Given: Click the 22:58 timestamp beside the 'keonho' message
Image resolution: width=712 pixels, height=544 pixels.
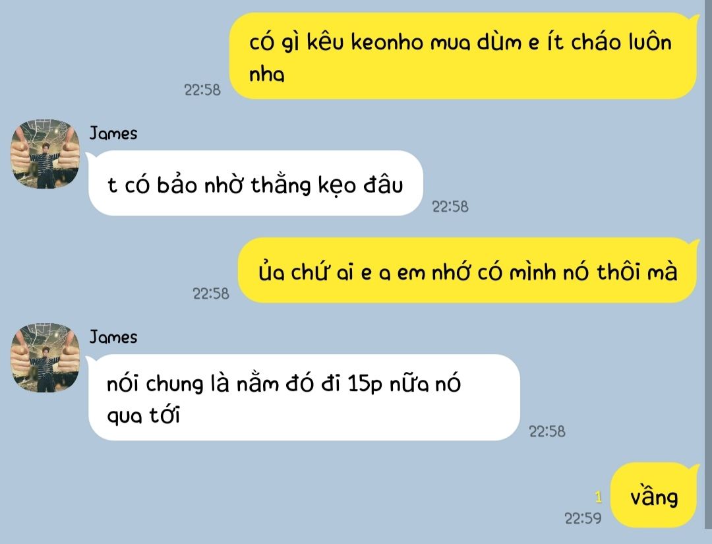Looking at the screenshot, I should click(x=202, y=90).
